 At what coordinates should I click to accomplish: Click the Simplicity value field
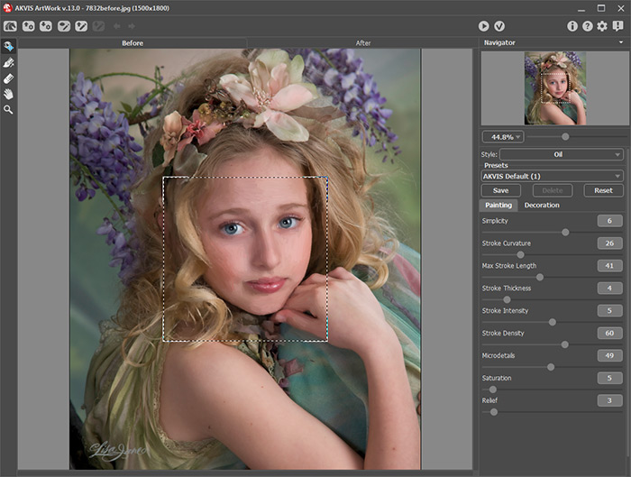pos(609,221)
